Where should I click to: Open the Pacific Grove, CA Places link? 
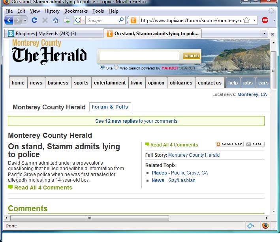[x=189, y=173]
